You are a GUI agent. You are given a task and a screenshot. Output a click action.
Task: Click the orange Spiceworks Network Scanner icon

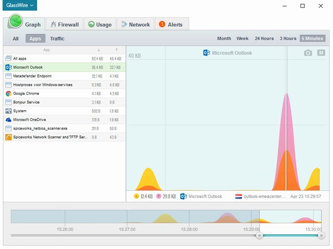(8, 137)
